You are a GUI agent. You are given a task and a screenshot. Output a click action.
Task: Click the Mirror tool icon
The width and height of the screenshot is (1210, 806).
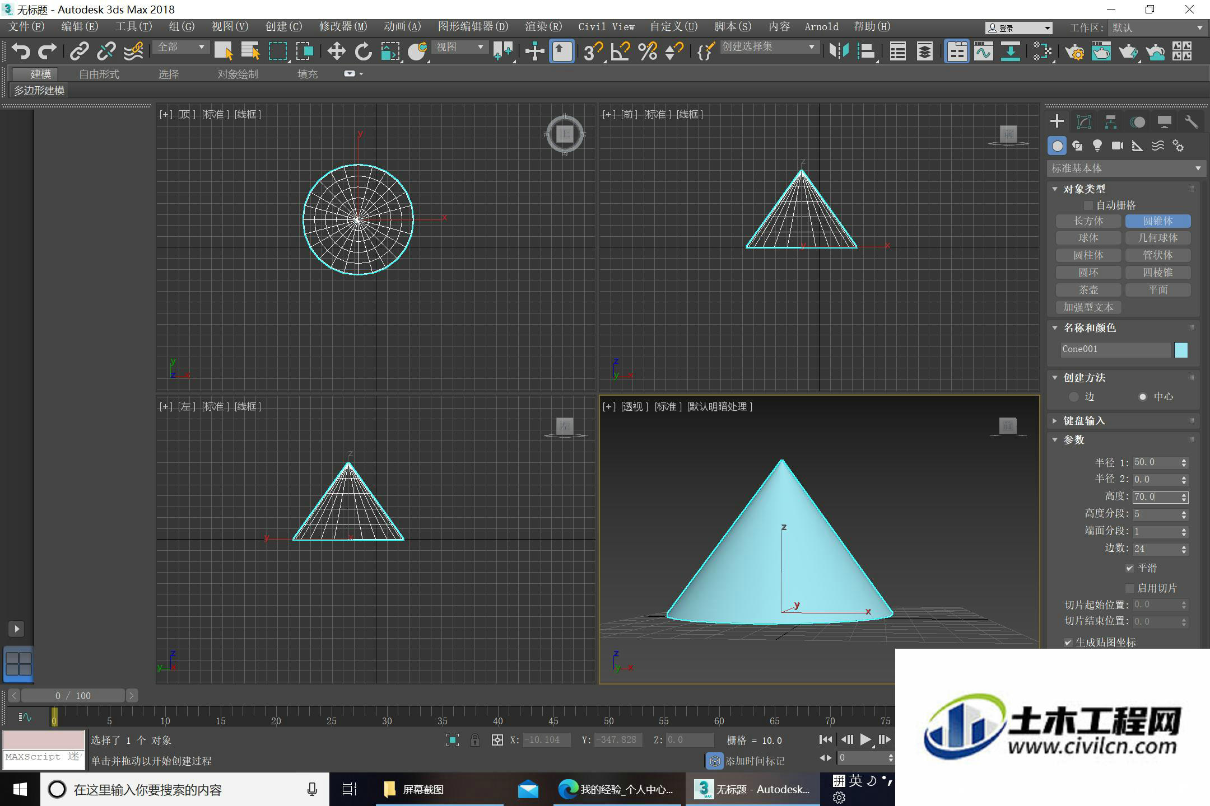(x=839, y=51)
